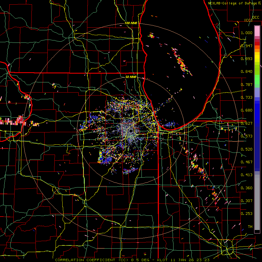Click the 0.360 scale value
Viewport: 262px width, 262px height.
[247, 188]
